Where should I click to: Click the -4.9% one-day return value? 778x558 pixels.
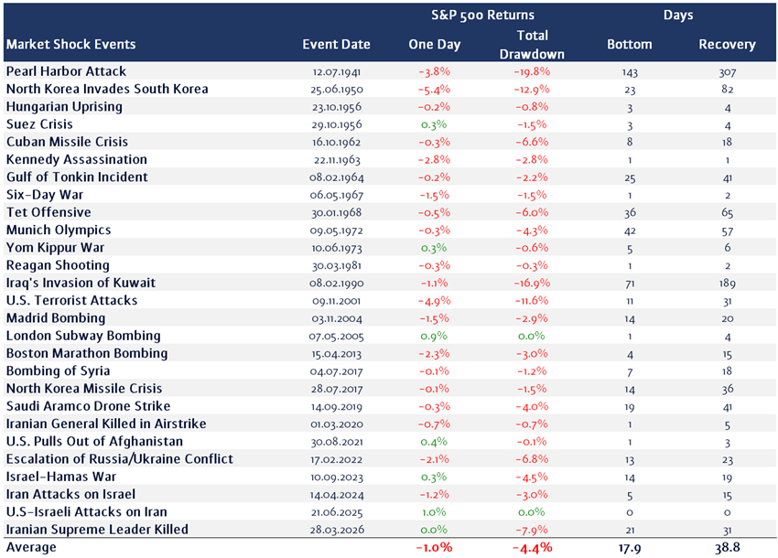point(434,301)
